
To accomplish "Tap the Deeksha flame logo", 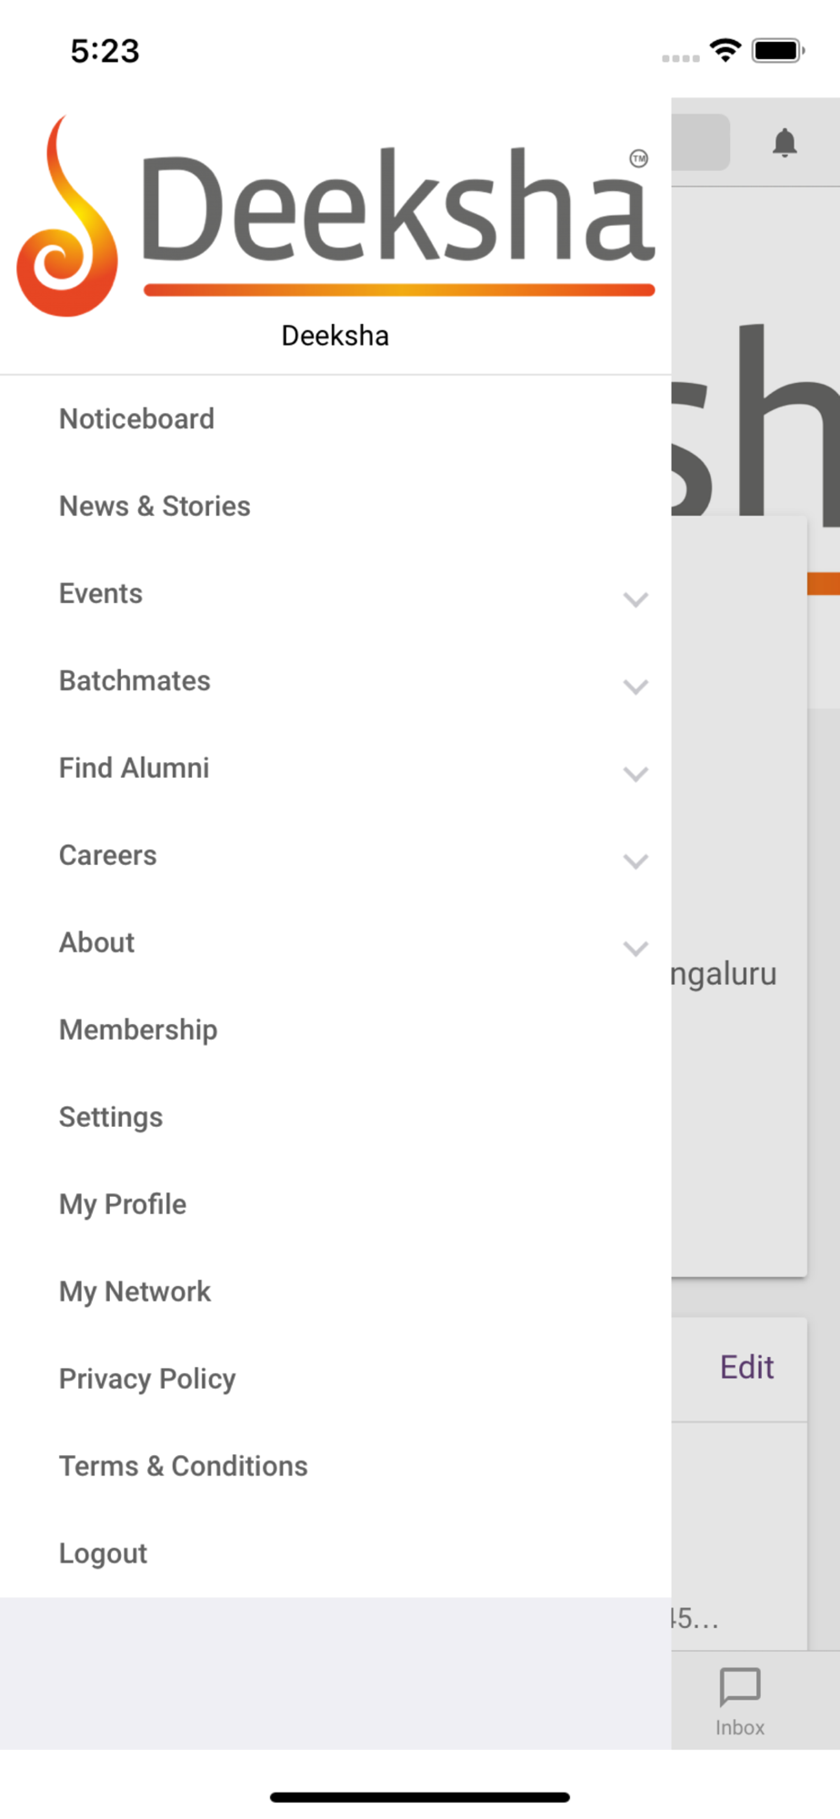I will point(67,216).
